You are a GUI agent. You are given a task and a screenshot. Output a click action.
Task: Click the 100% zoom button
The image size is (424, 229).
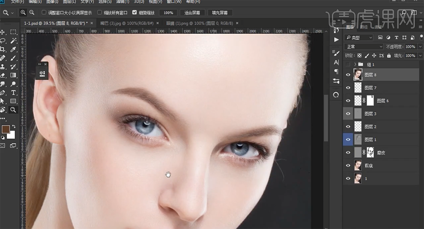click(168, 13)
